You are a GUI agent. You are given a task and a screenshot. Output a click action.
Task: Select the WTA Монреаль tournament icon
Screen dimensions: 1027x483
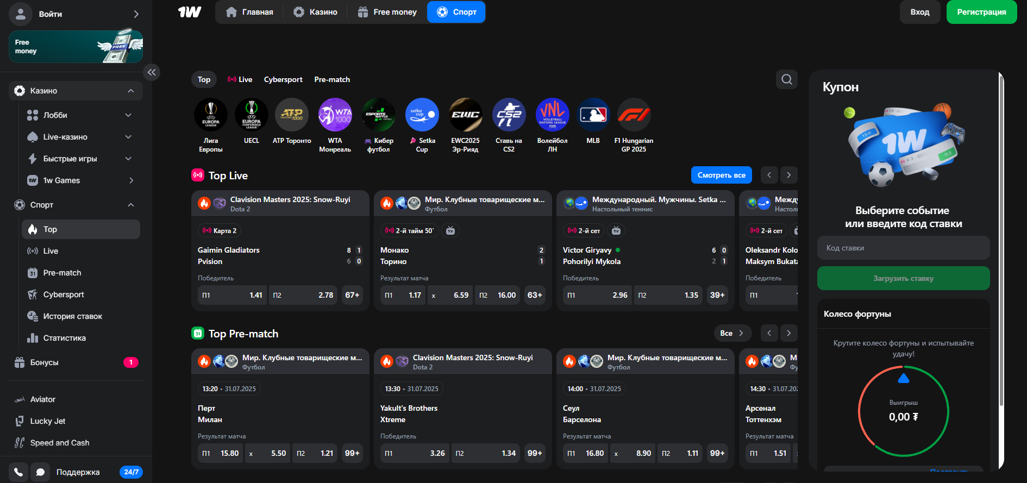tap(335, 115)
